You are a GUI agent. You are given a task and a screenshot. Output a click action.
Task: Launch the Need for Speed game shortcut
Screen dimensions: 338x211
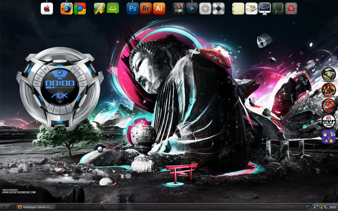click(328, 74)
